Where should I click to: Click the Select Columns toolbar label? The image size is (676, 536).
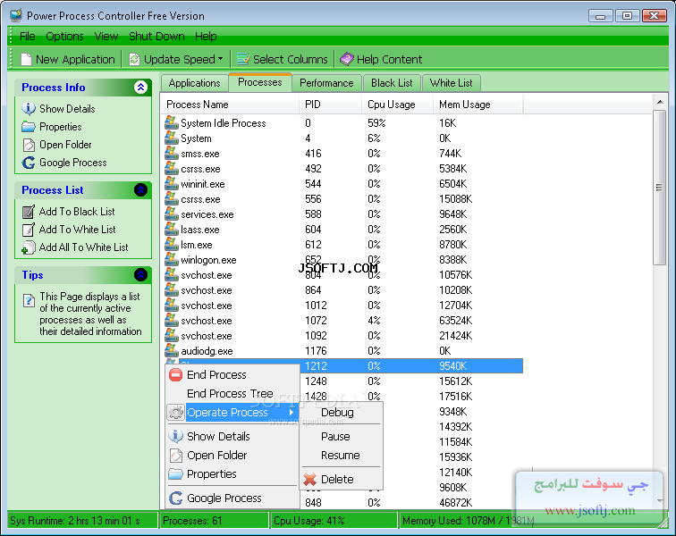click(290, 60)
